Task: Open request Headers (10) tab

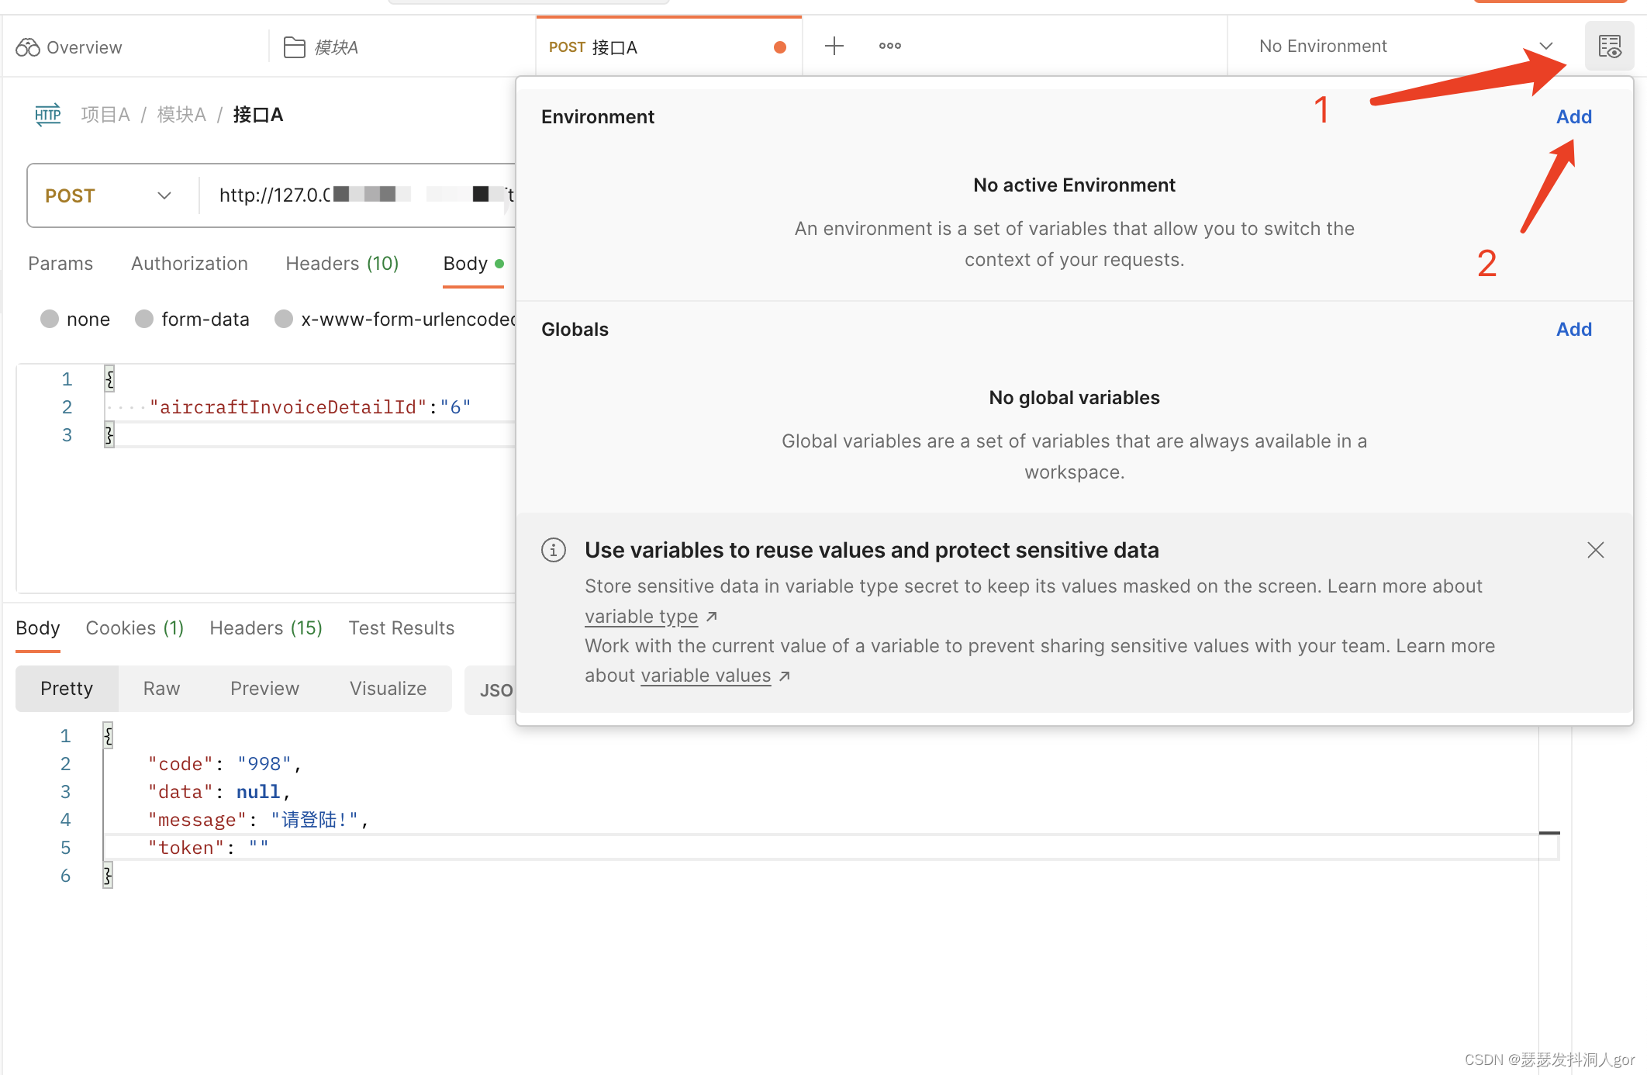Action: click(x=342, y=264)
